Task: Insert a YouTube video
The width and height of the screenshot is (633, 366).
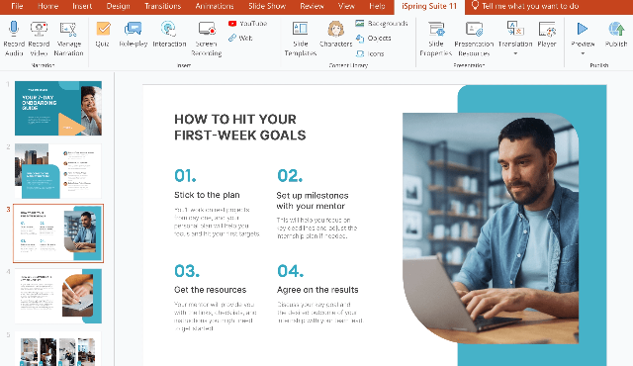Action: point(247,24)
